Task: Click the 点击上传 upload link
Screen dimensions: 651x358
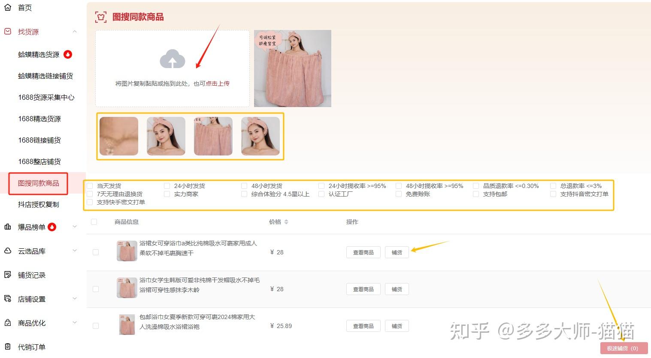Action: [x=218, y=84]
